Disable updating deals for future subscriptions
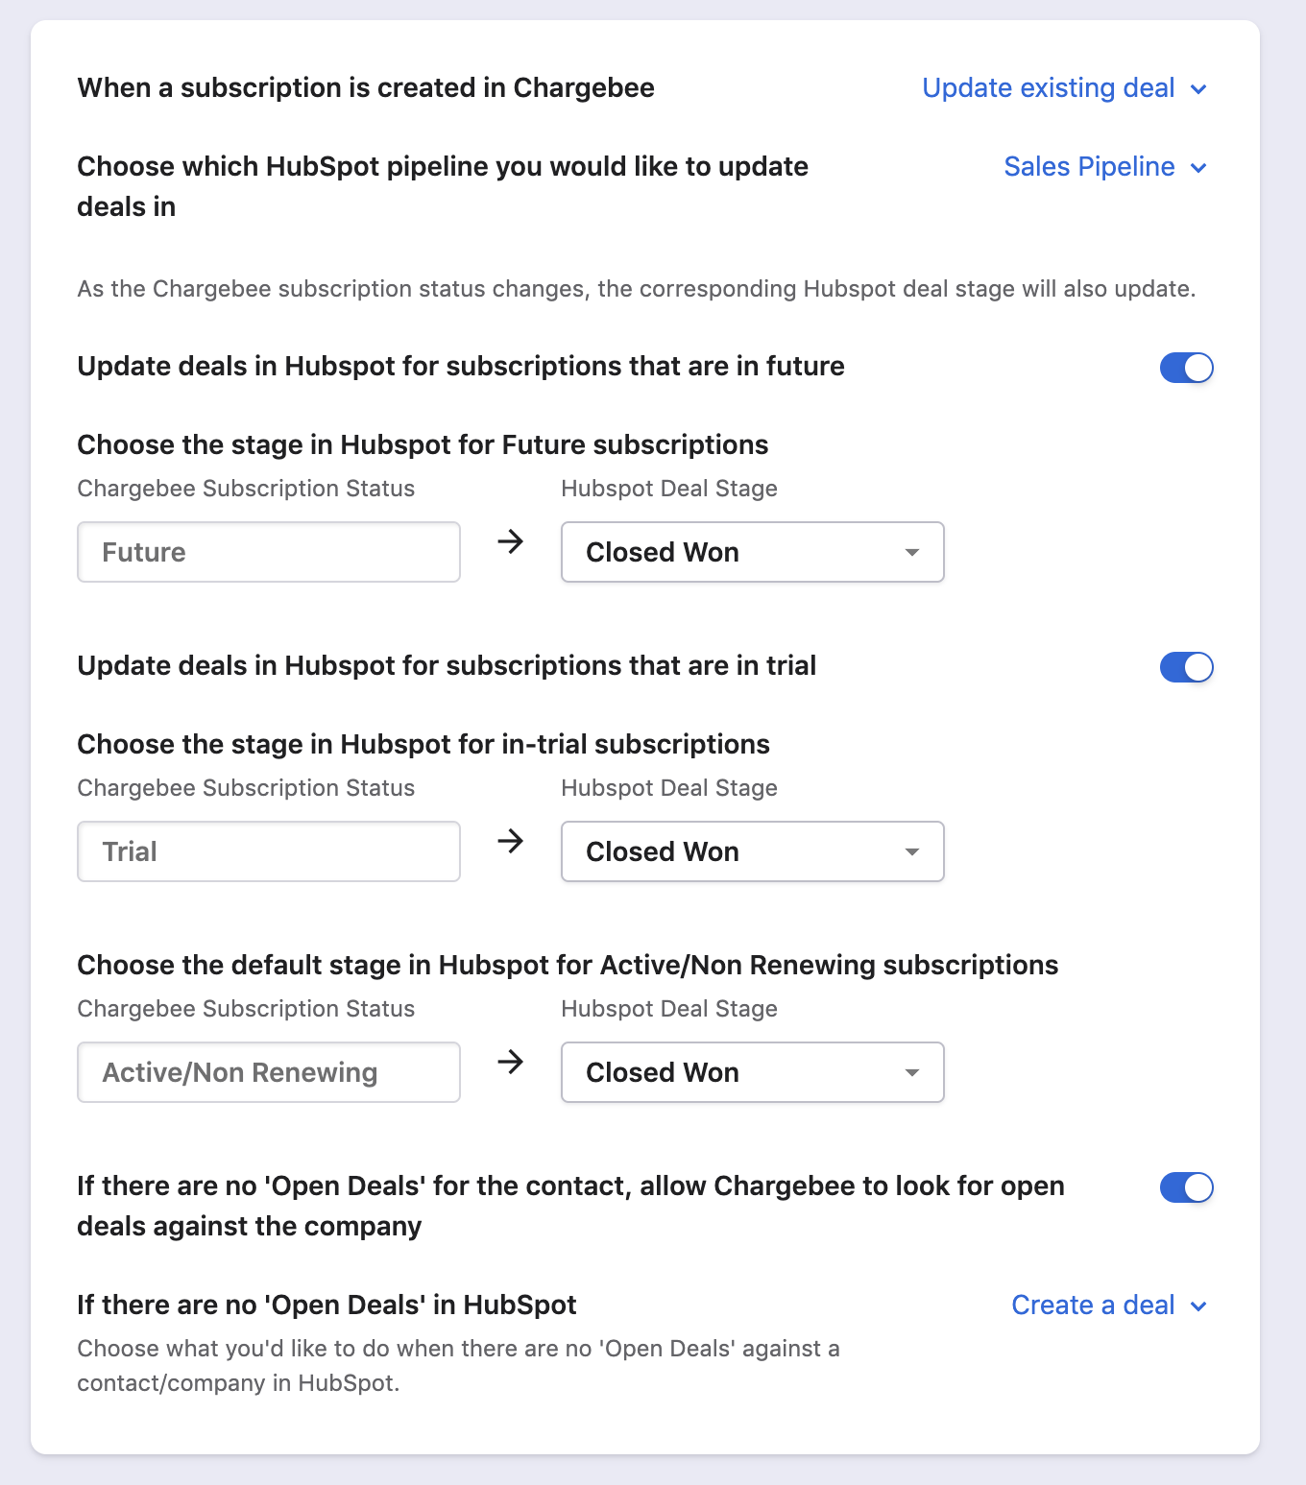Image resolution: width=1306 pixels, height=1485 pixels. (x=1186, y=368)
